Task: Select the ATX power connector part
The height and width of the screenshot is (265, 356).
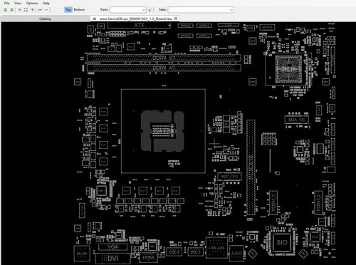Action: click(139, 25)
